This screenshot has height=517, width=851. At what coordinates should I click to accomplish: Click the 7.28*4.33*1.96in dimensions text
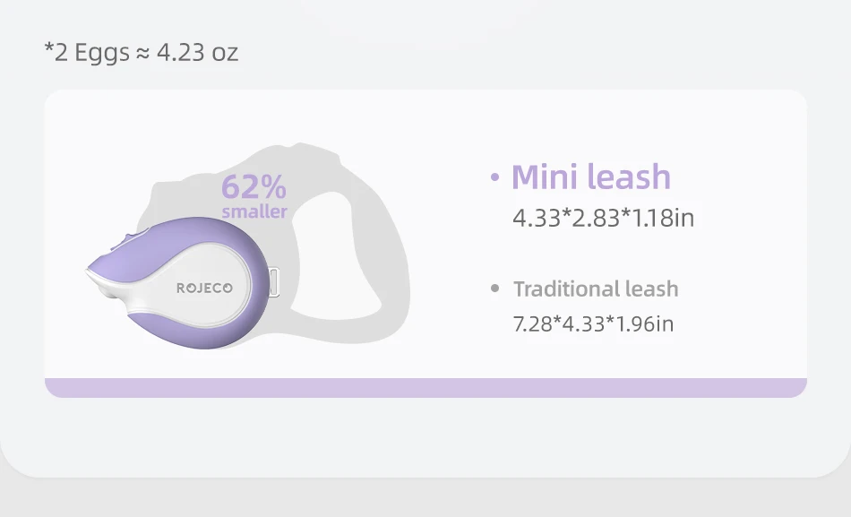[x=593, y=323]
